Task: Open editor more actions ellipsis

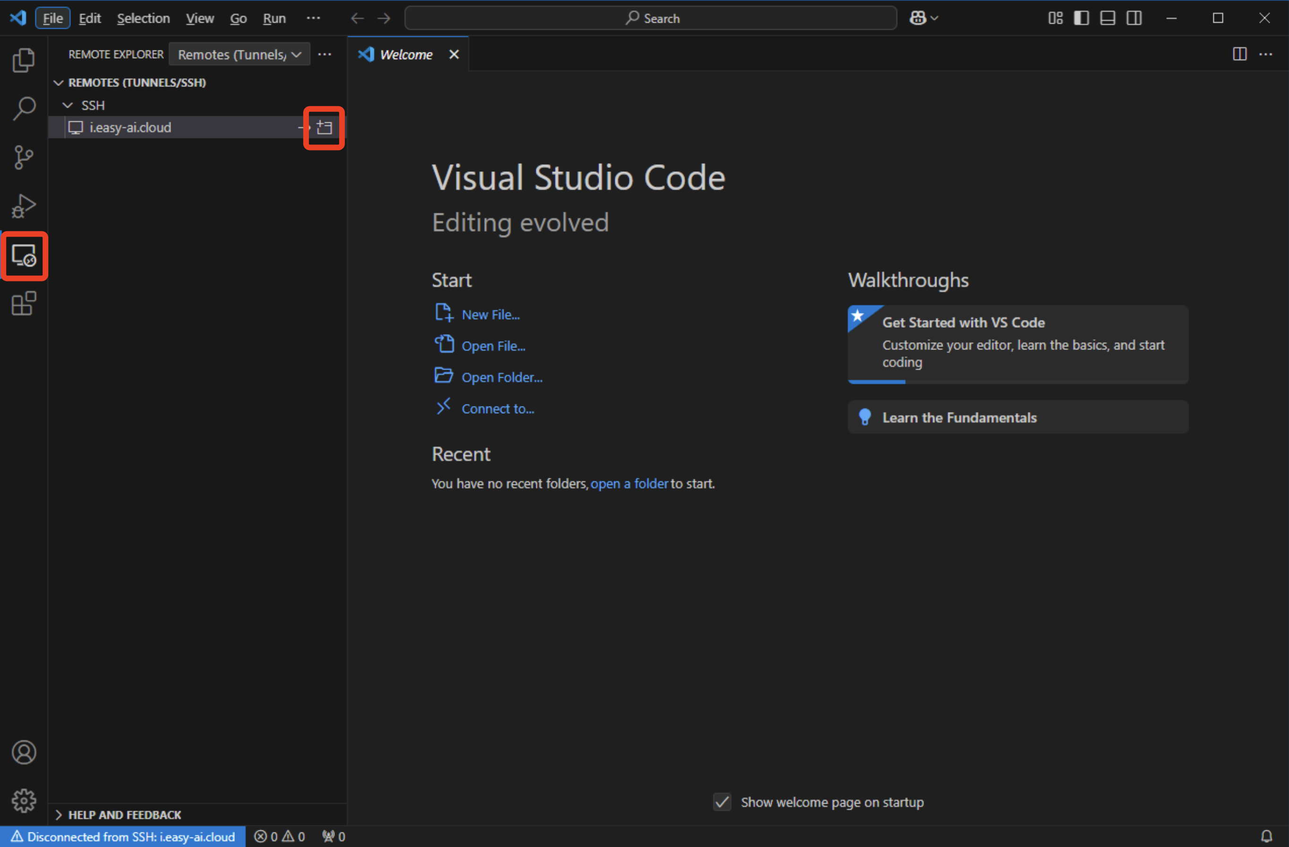Action: [x=1266, y=54]
